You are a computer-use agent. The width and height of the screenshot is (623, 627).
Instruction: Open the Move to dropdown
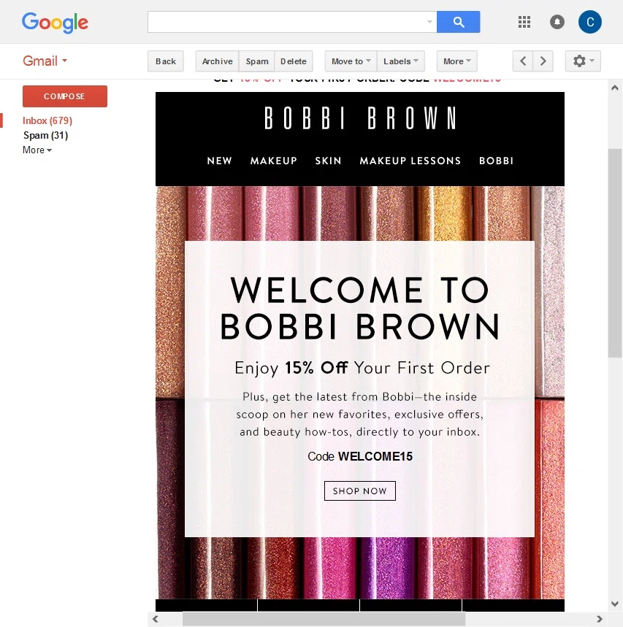[351, 61]
